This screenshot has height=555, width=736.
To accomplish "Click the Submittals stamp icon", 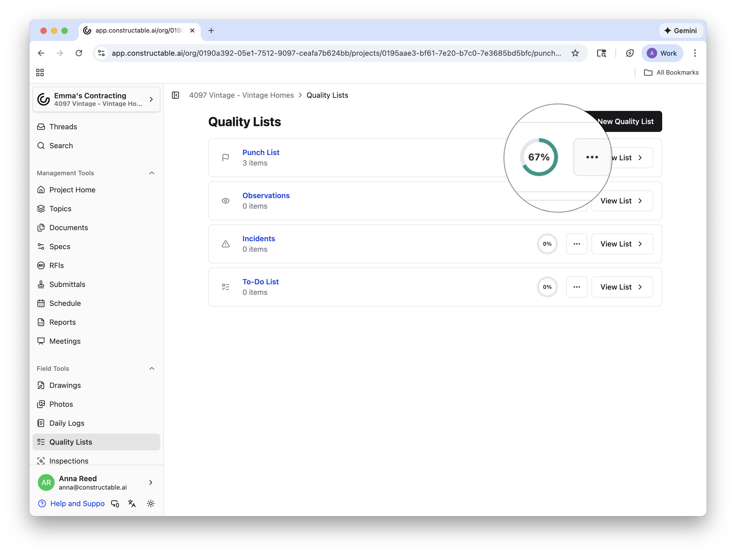I will [x=41, y=284].
